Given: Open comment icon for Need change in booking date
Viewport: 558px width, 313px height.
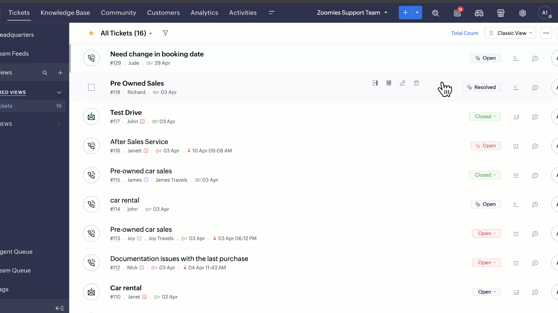Looking at the screenshot, I should [535, 59].
